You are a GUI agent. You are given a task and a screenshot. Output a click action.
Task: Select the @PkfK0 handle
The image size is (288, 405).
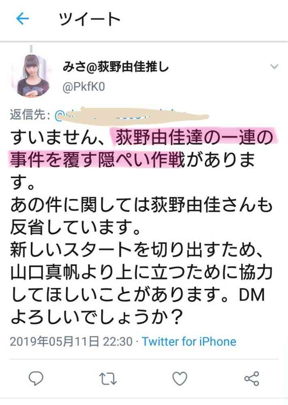click(x=84, y=87)
